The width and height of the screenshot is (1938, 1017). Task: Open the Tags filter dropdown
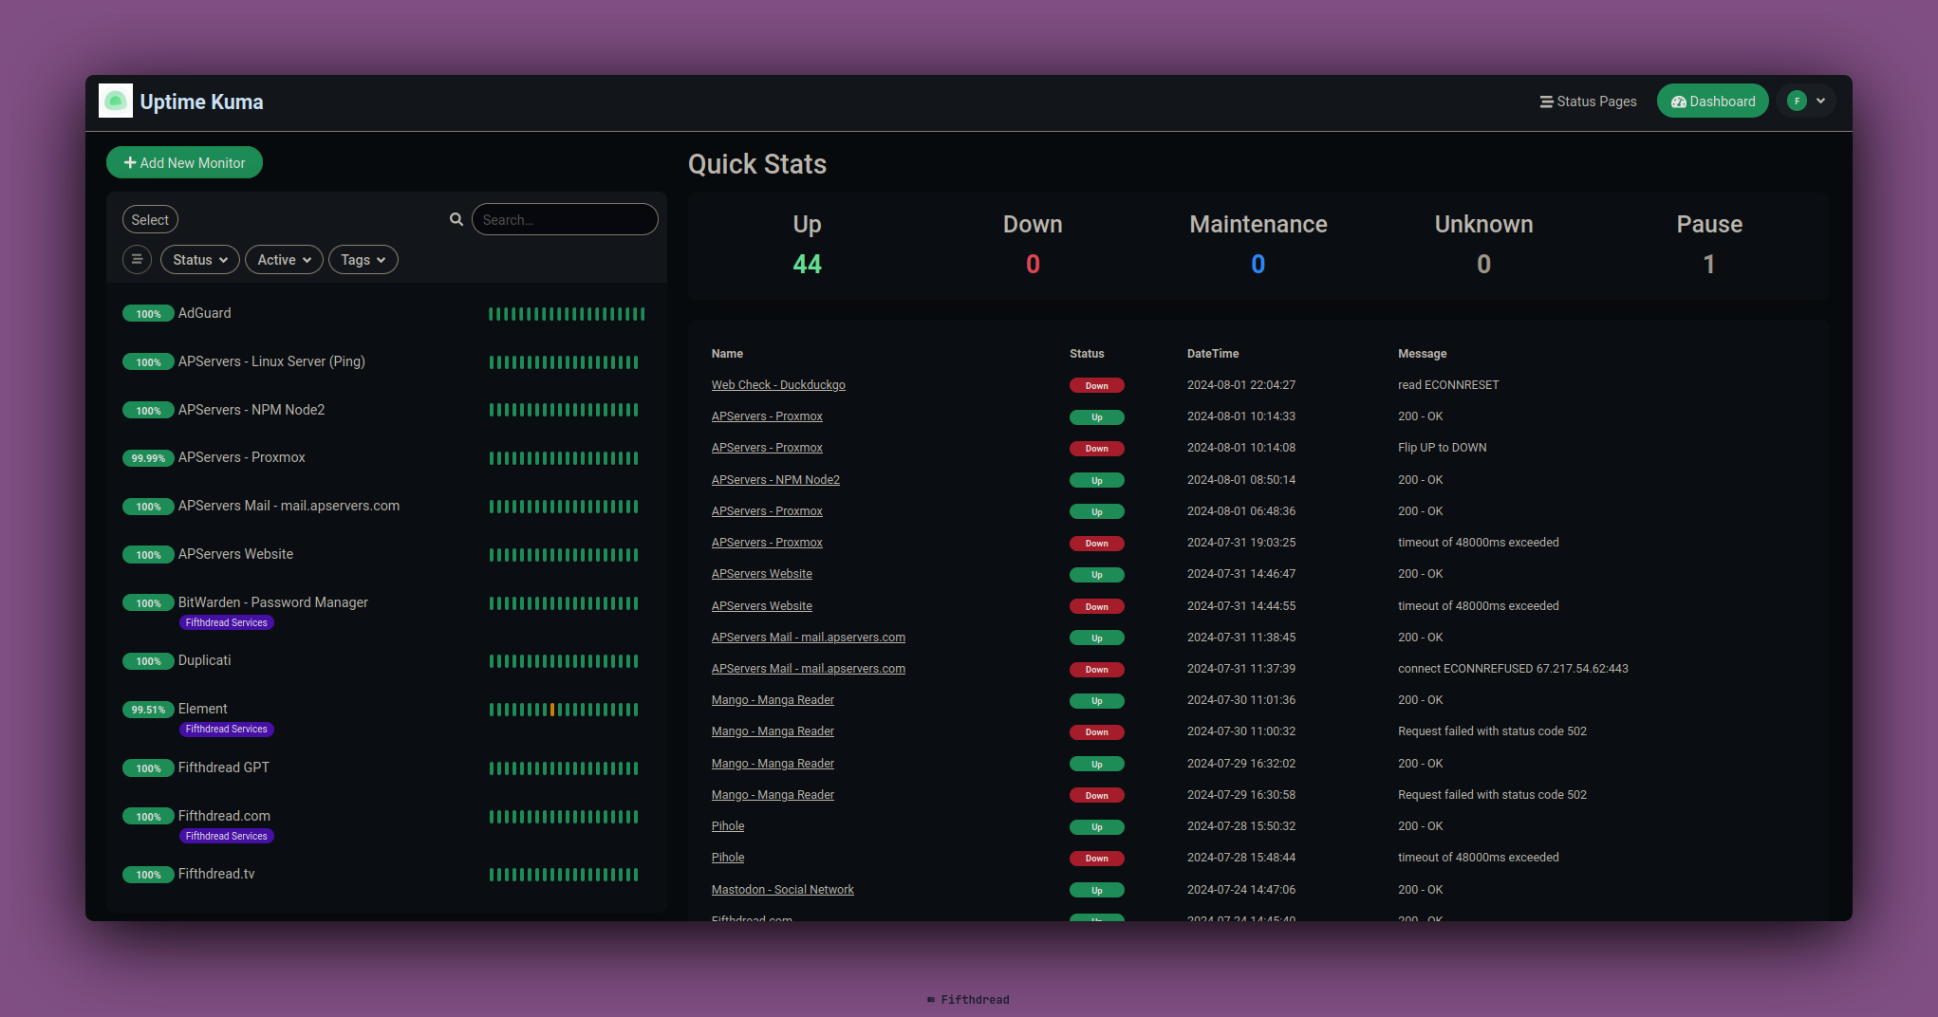[x=363, y=259]
